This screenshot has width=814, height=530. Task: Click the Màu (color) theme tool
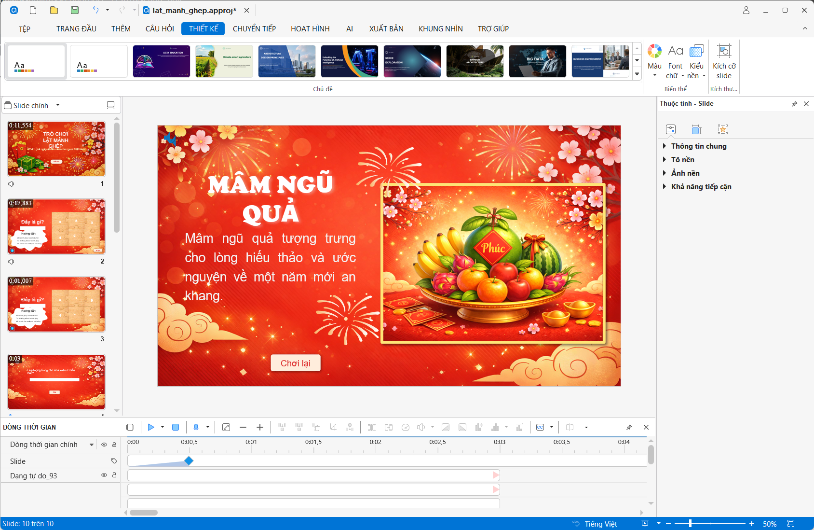point(654,59)
